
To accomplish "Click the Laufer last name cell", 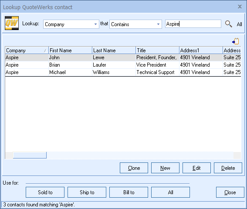I will click(x=114, y=65).
